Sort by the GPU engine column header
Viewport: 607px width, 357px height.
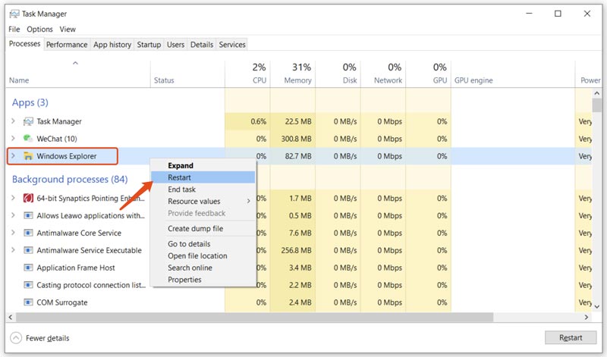513,74
